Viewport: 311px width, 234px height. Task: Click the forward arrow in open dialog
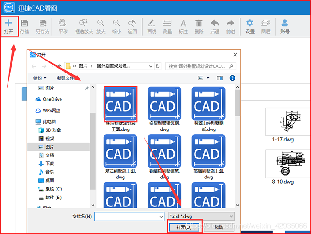[44, 66]
